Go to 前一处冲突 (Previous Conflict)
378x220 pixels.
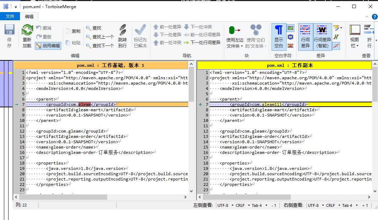[x=167, y=43]
